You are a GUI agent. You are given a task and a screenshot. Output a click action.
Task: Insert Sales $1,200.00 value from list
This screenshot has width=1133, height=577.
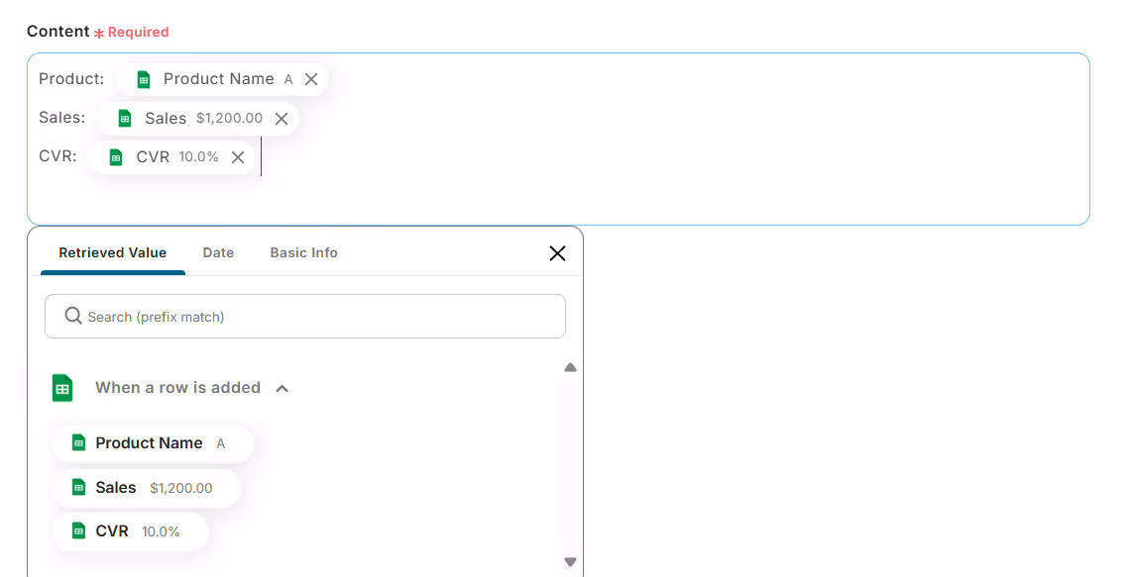click(x=147, y=488)
